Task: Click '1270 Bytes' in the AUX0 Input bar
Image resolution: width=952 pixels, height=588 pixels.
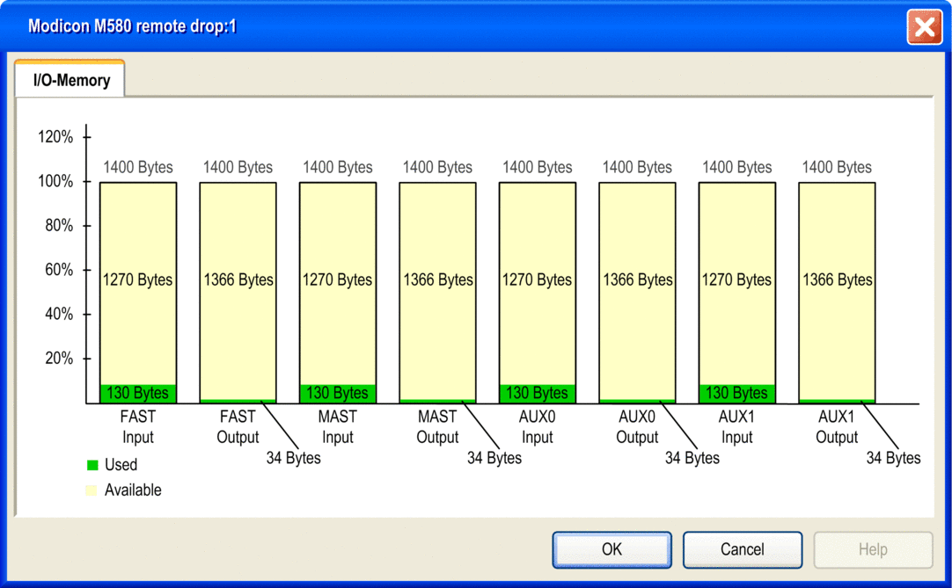Action: [538, 279]
